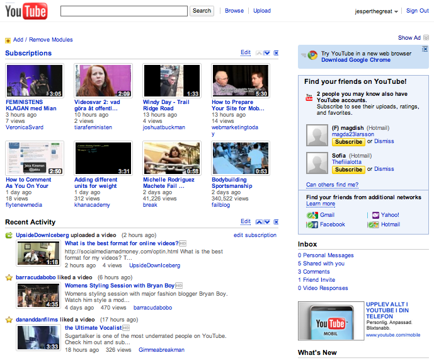434x360 pixels.
Task: Open Michelle Rodriguez Machete Fail thumbnail
Action: (172, 158)
